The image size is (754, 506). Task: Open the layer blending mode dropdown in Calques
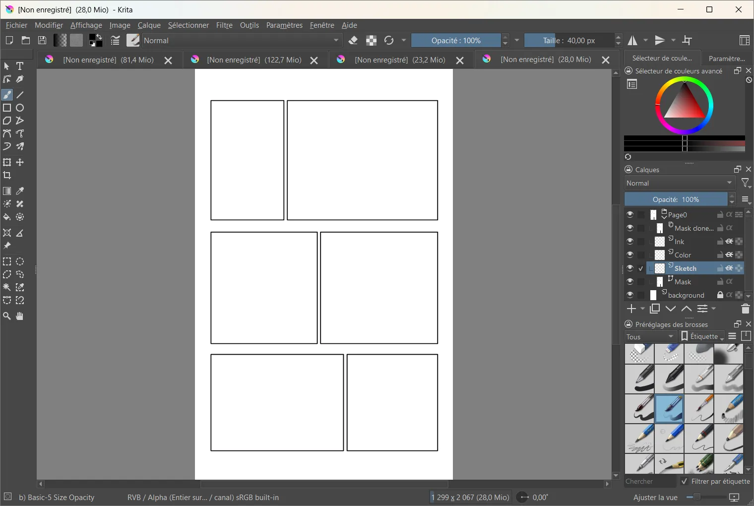pyautogui.click(x=679, y=183)
